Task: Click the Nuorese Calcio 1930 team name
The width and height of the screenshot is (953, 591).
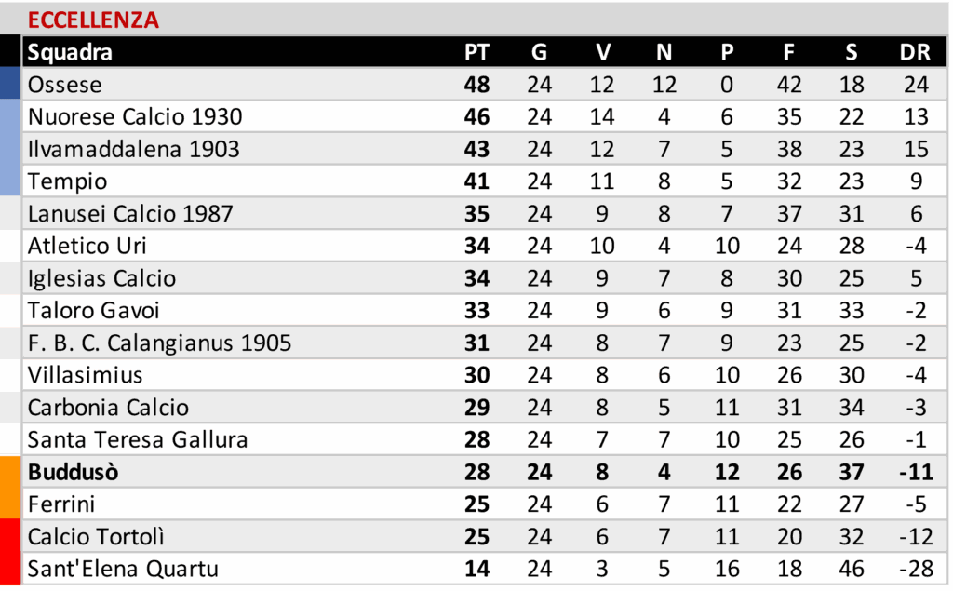Action: (x=135, y=117)
